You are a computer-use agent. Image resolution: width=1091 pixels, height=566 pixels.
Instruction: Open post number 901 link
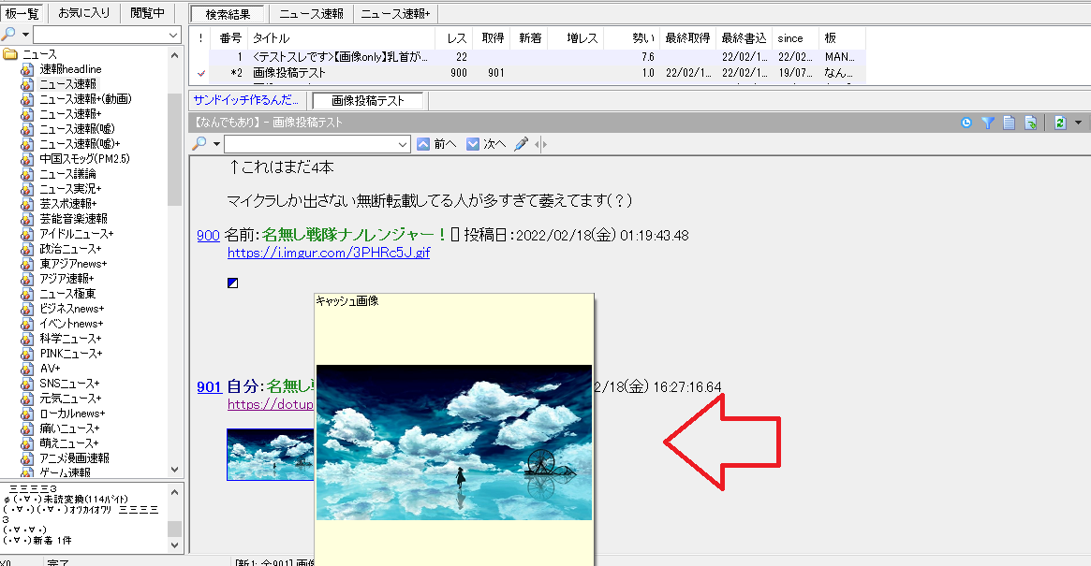point(209,386)
